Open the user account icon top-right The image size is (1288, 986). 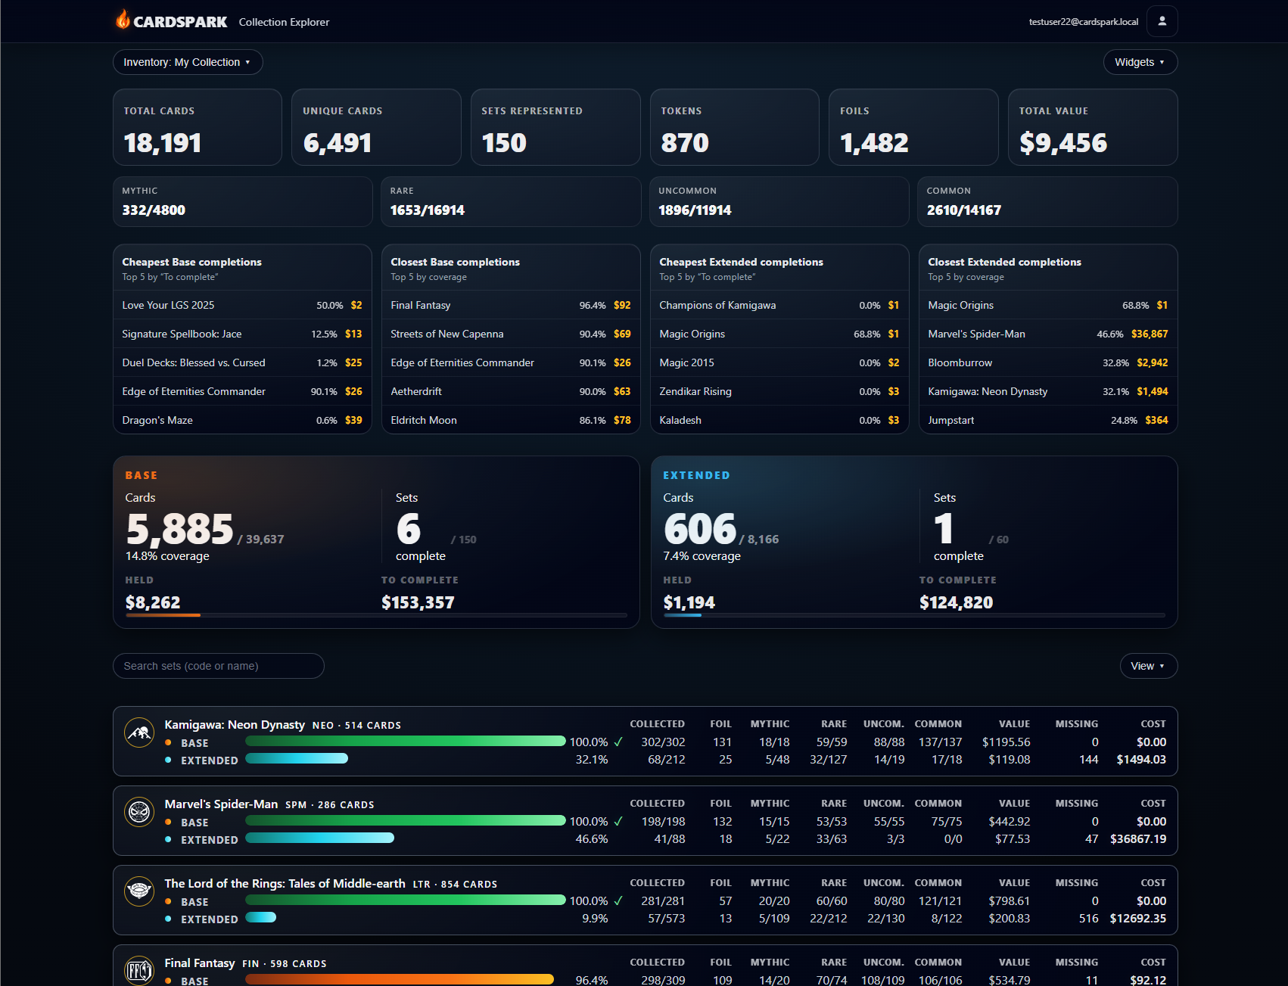tap(1162, 21)
